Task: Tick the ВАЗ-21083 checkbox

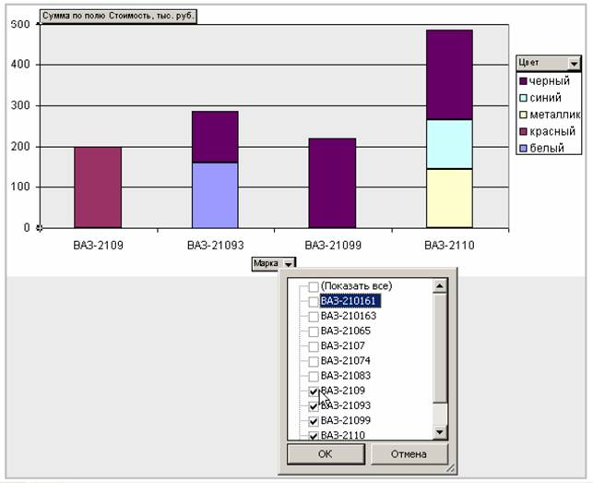Action: (314, 377)
